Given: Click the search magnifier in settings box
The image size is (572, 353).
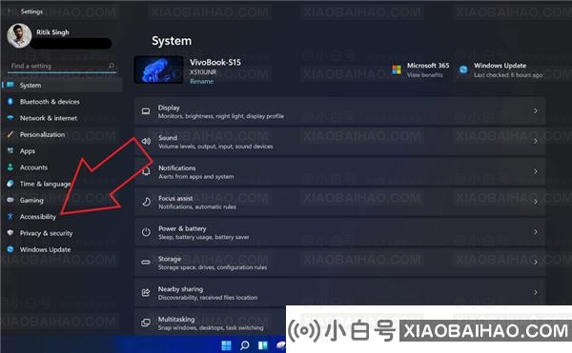Looking at the screenshot, I should pyautogui.click(x=112, y=66).
